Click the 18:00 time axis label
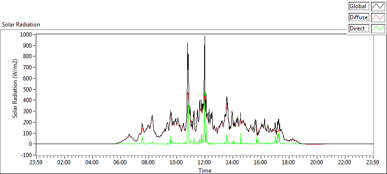 (x=289, y=162)
